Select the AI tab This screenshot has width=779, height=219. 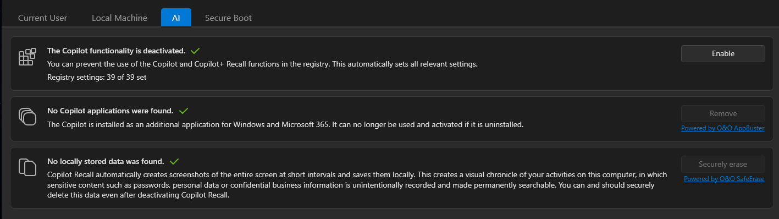click(x=176, y=18)
